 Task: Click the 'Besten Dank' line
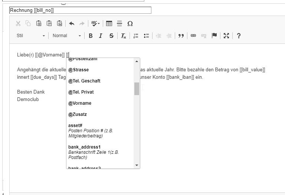[x=31, y=92]
